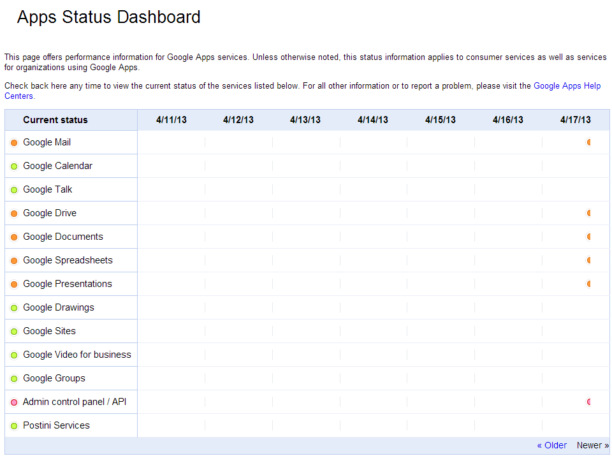The image size is (612, 456).
Task: Click the 4/17/13 date header
Action: click(575, 119)
